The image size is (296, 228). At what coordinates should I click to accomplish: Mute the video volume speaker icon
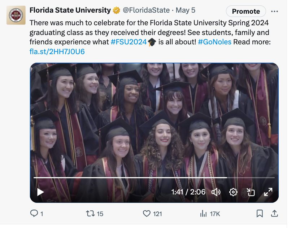pos(216,192)
